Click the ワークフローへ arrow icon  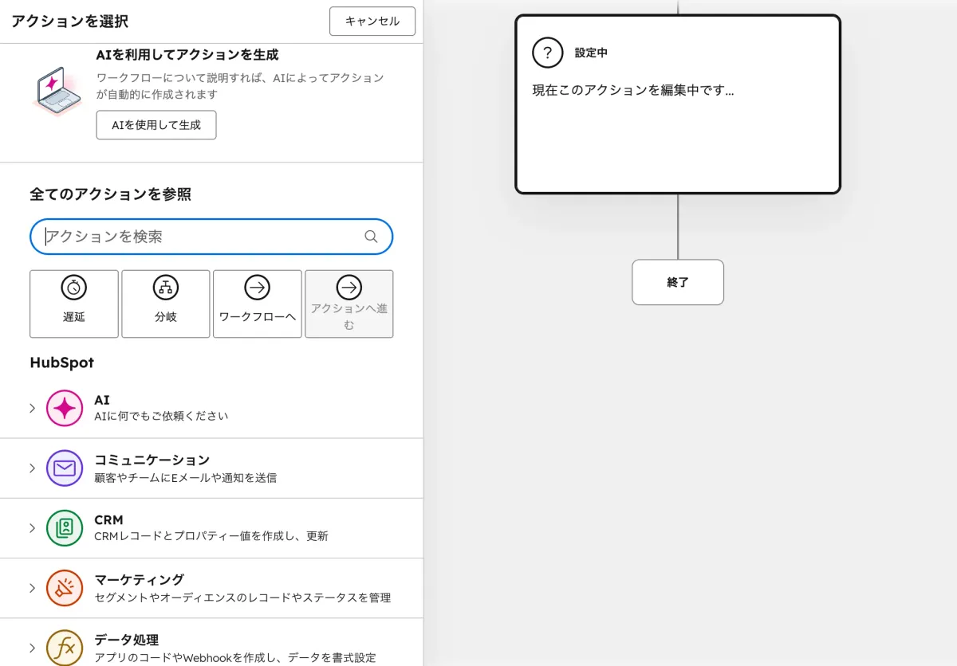pyautogui.click(x=257, y=288)
